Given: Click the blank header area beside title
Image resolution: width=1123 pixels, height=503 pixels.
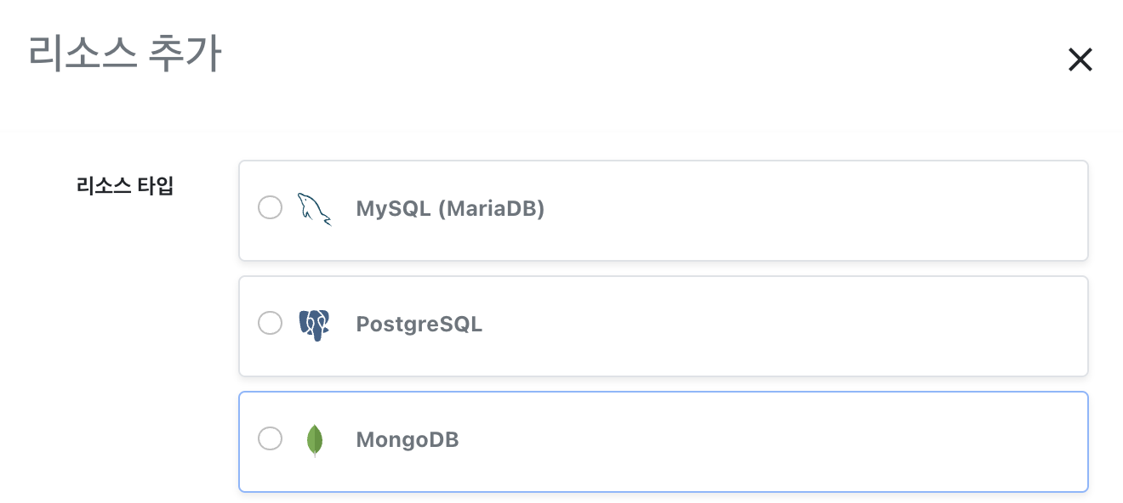Looking at the screenshot, I should click(638, 59).
